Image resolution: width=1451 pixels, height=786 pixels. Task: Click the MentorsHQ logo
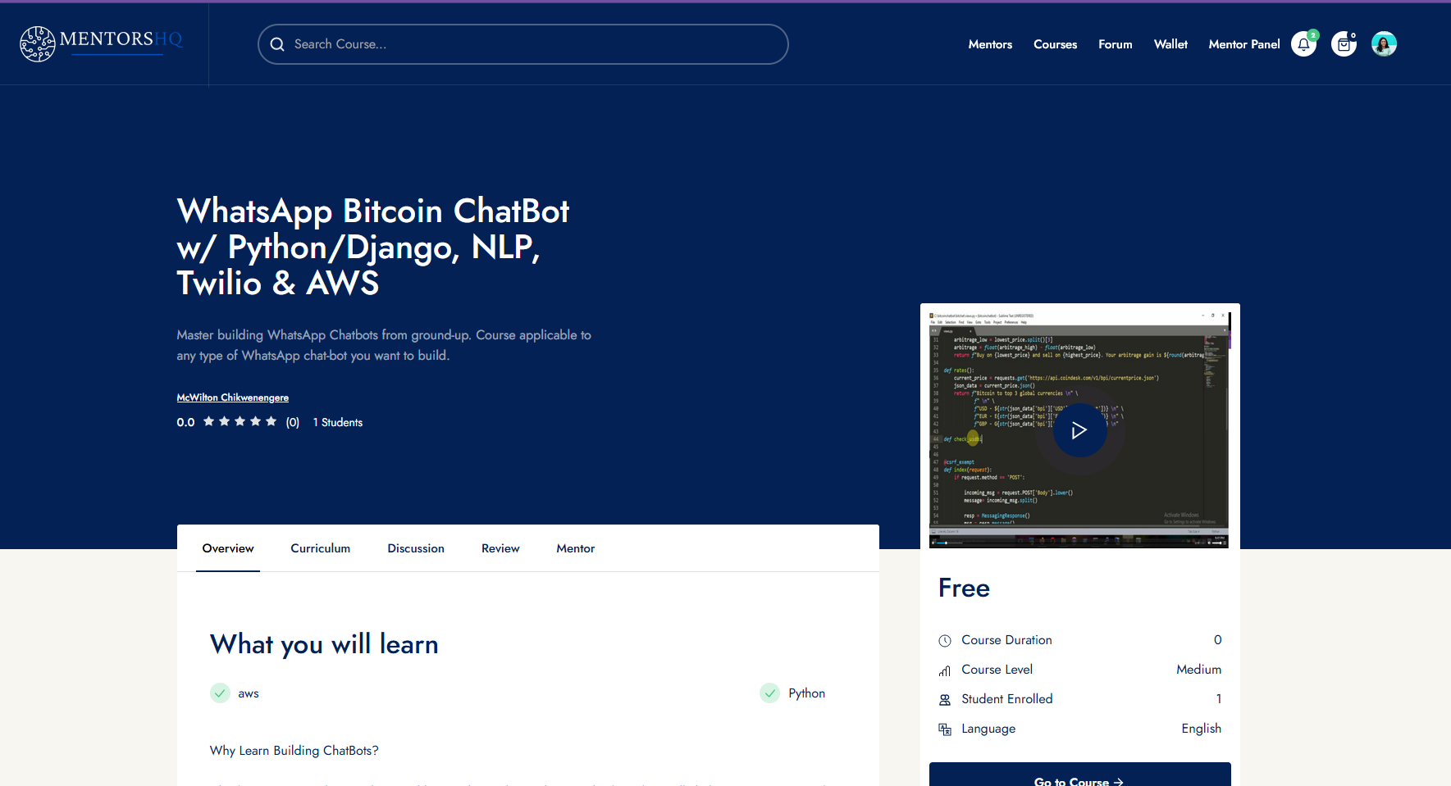point(101,43)
